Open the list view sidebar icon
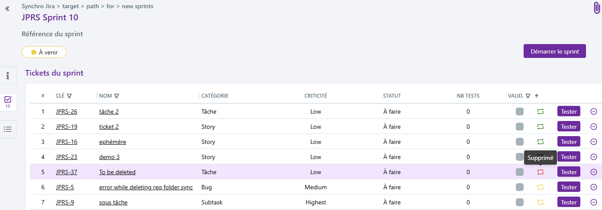Image resolution: width=602 pixels, height=210 pixels. 8,129
